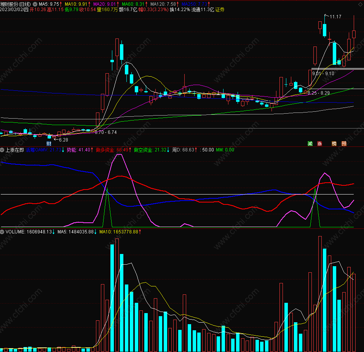Click the 榜 marker icon
Image resolution: width=364 pixels, height=352 pixels.
pos(334,144)
